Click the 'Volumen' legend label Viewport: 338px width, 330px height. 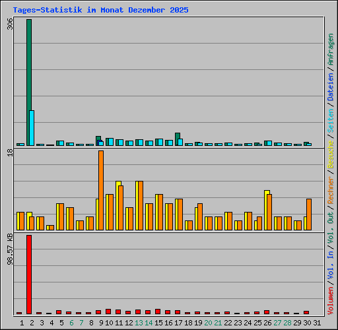331,301
